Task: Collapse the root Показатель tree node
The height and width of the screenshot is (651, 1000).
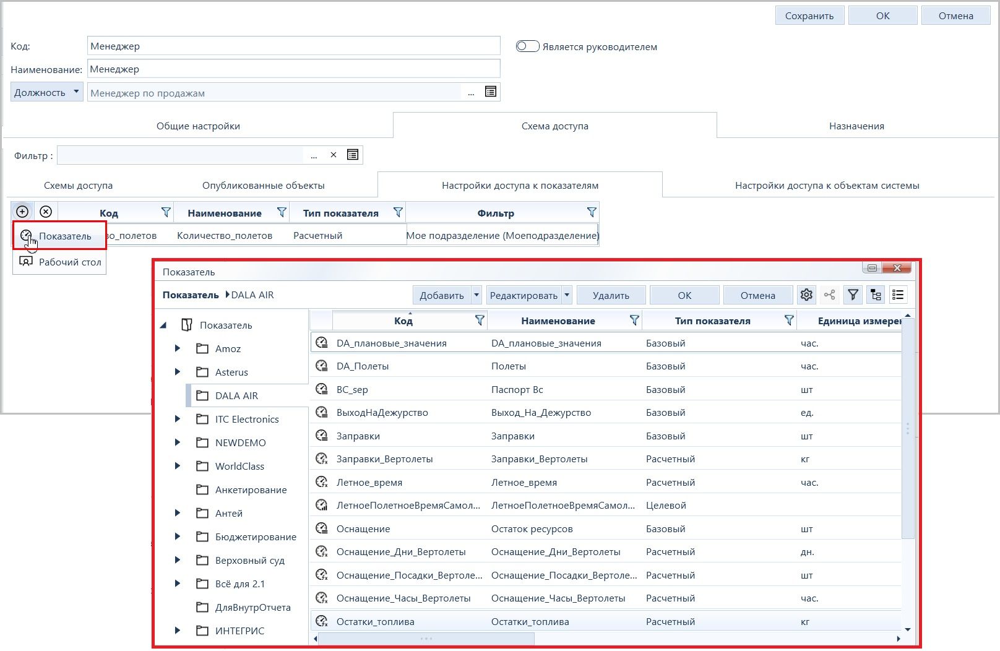Action: point(163,325)
